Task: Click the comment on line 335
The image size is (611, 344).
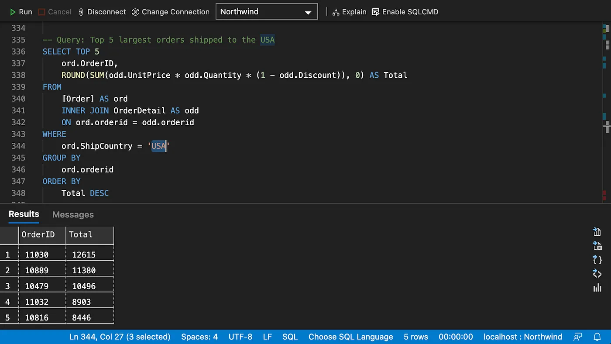Action: [x=158, y=40]
